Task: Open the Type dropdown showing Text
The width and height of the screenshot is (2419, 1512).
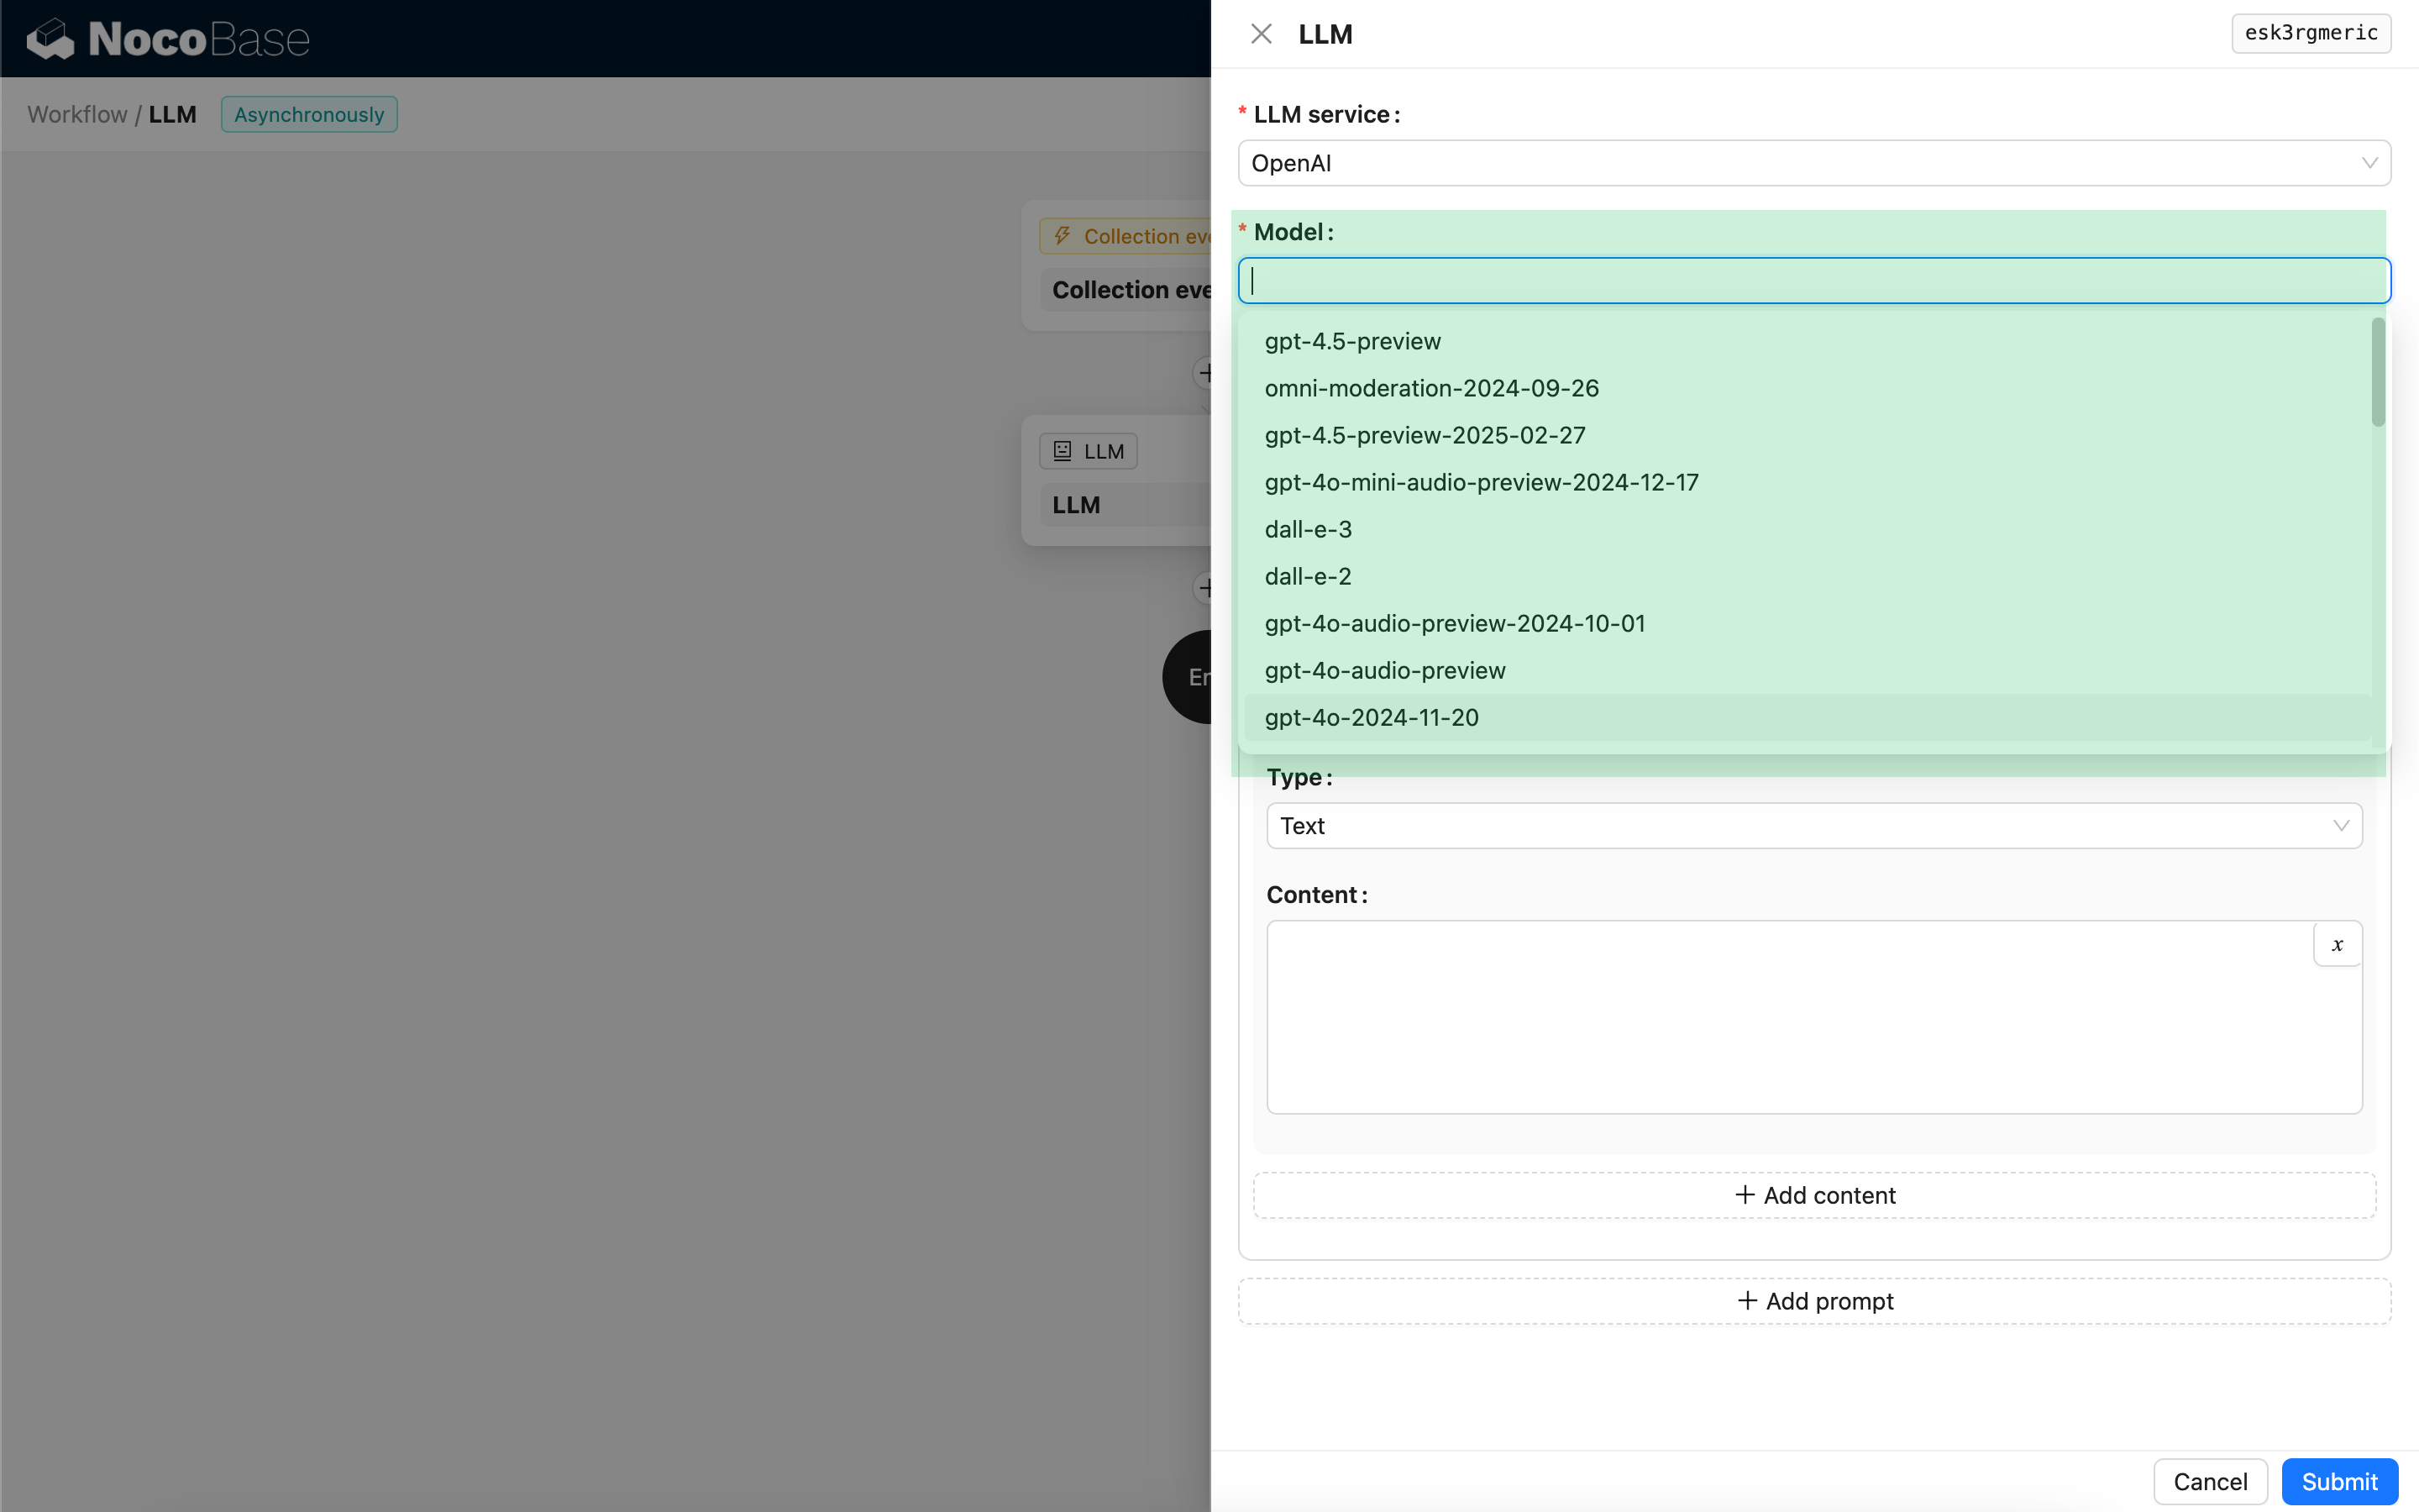Action: click(x=1813, y=826)
